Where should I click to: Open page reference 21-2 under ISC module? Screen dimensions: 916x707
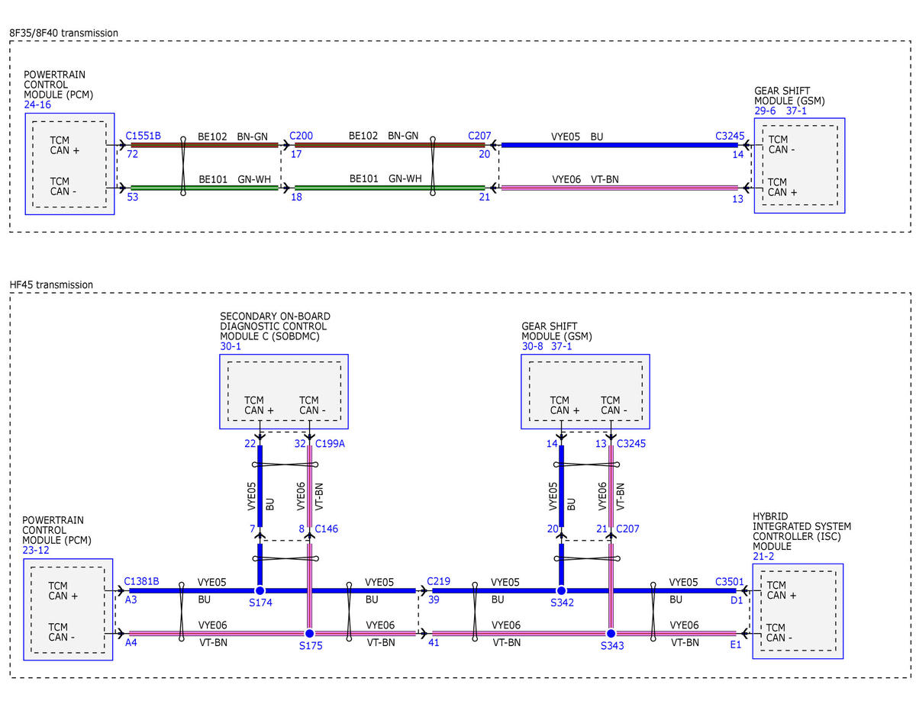(x=763, y=557)
